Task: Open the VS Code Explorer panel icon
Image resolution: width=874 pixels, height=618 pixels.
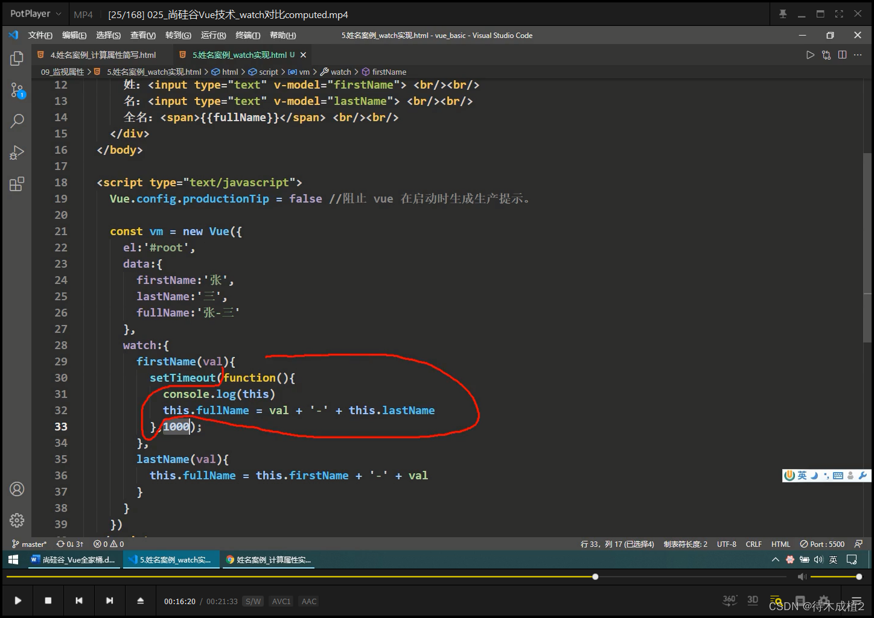Action: pos(17,58)
